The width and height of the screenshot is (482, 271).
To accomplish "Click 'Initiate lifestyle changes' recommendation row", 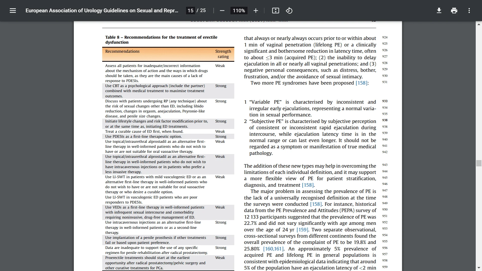I will coord(168,124).
